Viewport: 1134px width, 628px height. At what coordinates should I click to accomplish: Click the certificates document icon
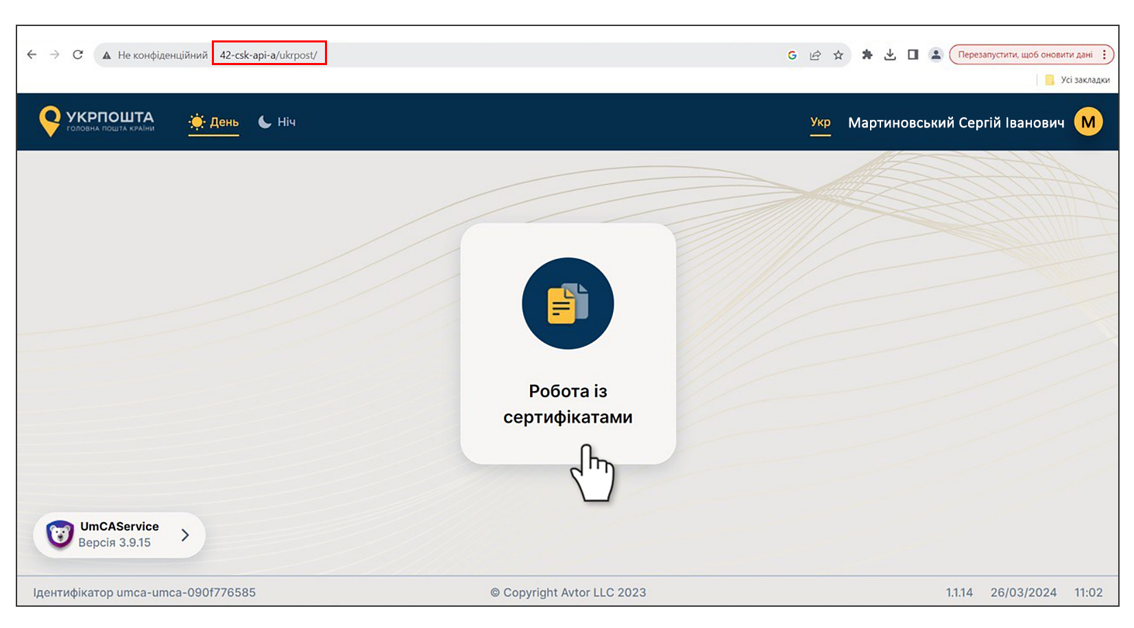(568, 303)
